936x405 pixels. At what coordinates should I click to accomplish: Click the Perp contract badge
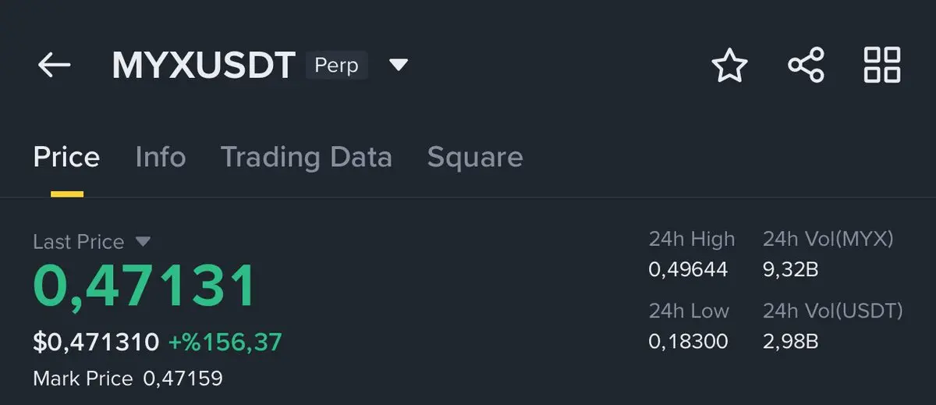336,66
